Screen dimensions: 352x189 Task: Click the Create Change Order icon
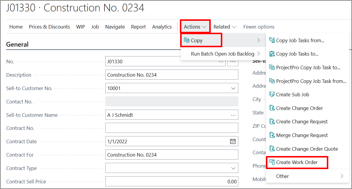click(272, 108)
